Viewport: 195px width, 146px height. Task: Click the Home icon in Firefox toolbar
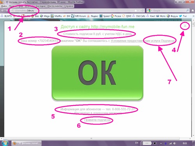point(193,11)
